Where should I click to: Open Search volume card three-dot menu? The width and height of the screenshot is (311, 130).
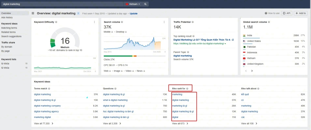pos(164,22)
